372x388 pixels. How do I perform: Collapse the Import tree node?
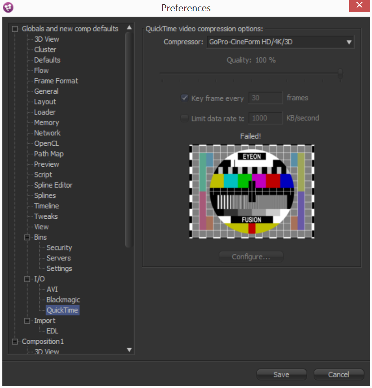click(27, 321)
